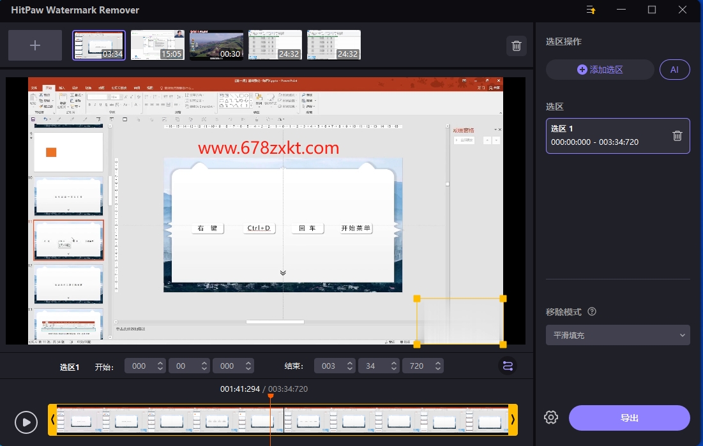
Task: Select 选区 1 entry in selection list
Action: pos(618,136)
